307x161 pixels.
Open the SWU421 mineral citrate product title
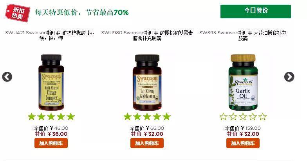pyautogui.click(x=51, y=35)
